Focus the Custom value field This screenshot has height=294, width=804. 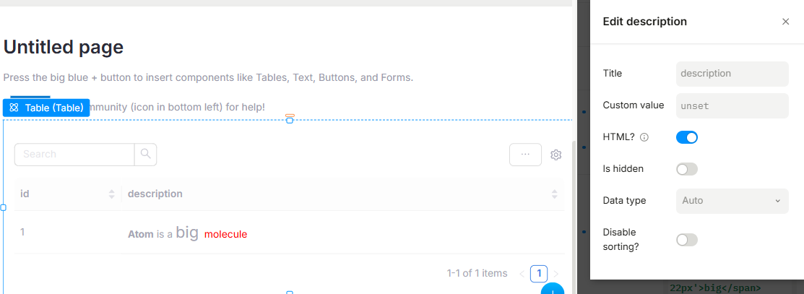(x=732, y=105)
